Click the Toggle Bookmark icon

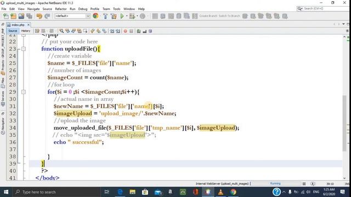coord(104,31)
